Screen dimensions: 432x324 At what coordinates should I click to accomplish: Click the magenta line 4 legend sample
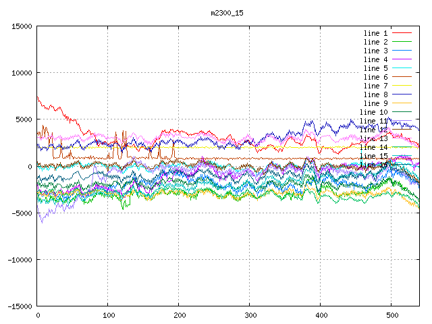[402, 59]
